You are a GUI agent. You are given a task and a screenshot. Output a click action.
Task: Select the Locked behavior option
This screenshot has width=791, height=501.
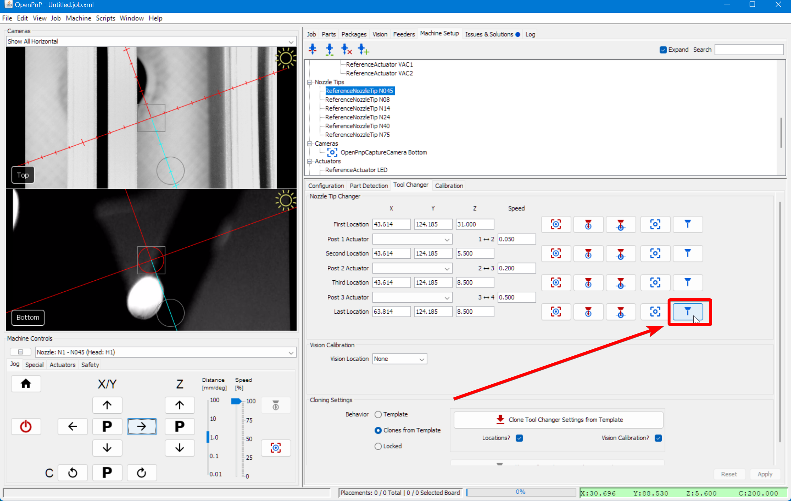tap(378, 446)
